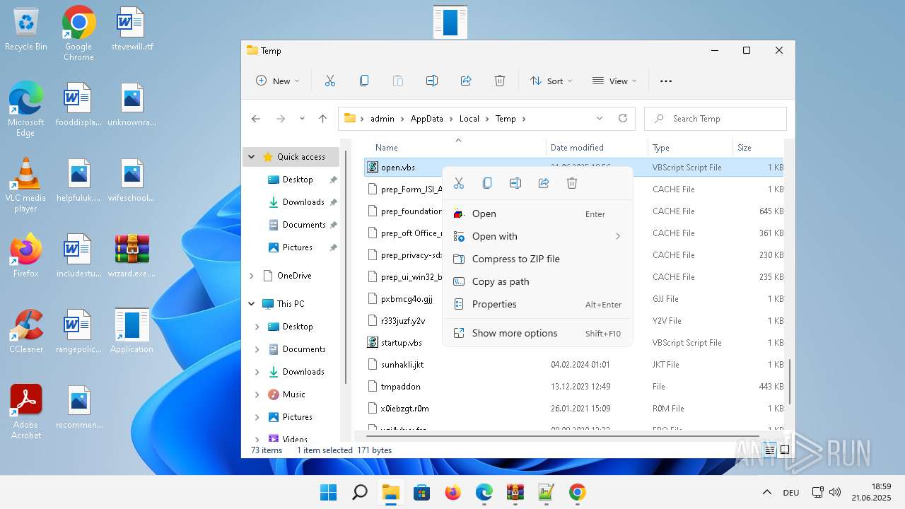
Task: Select startup.vbs file row
Action: (x=574, y=343)
